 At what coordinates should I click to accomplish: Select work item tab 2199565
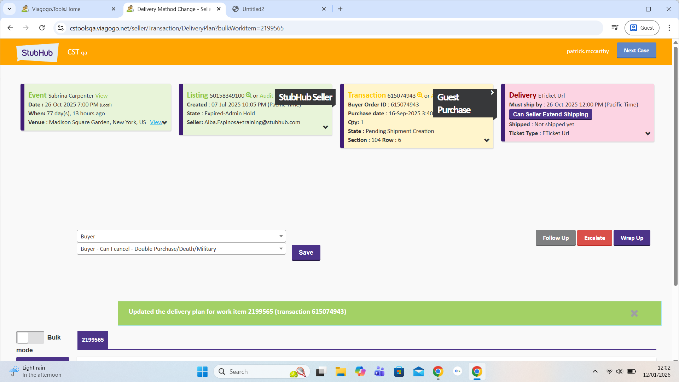(x=93, y=340)
